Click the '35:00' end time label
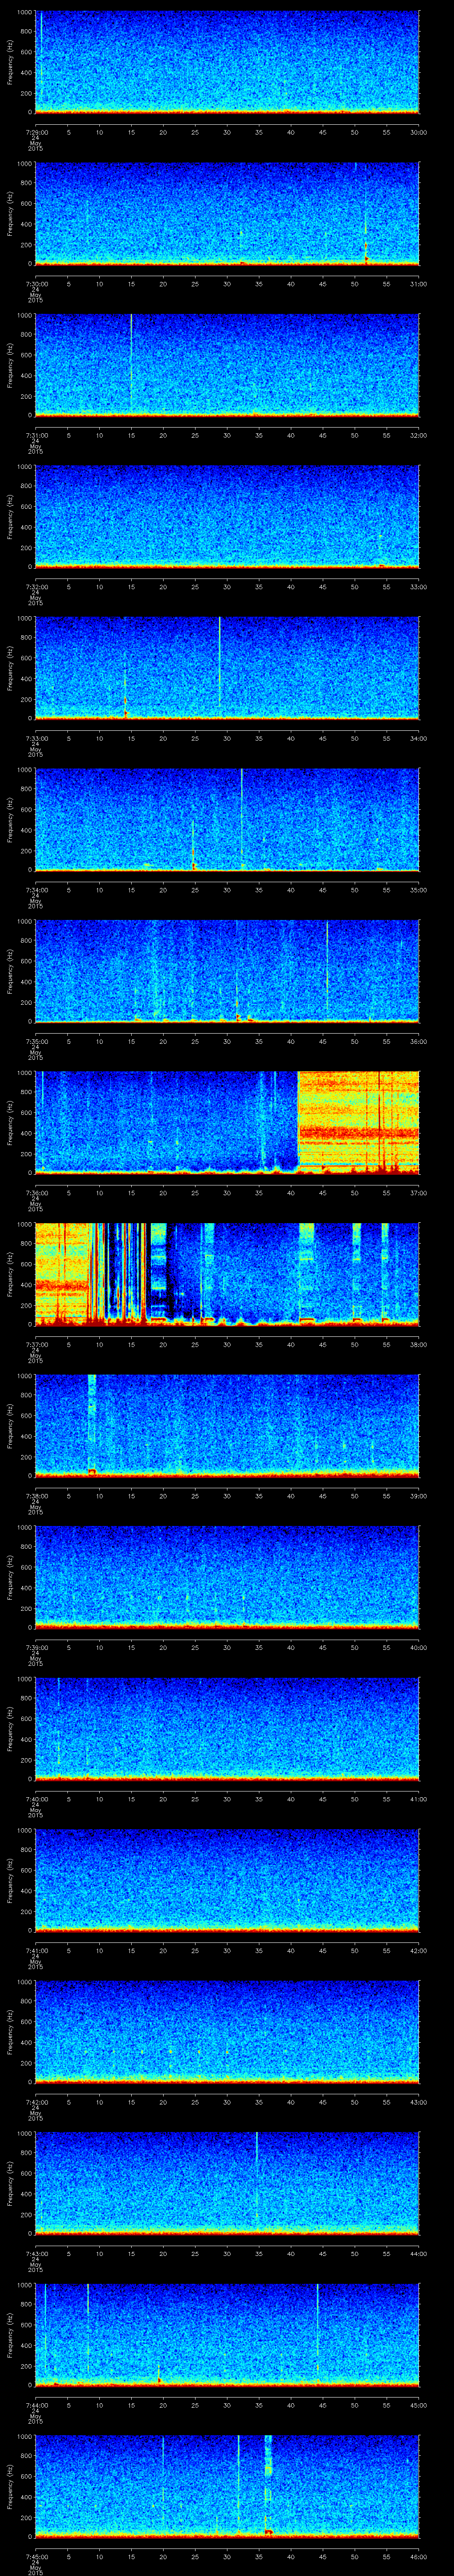The height and width of the screenshot is (2576, 454). pos(419,890)
